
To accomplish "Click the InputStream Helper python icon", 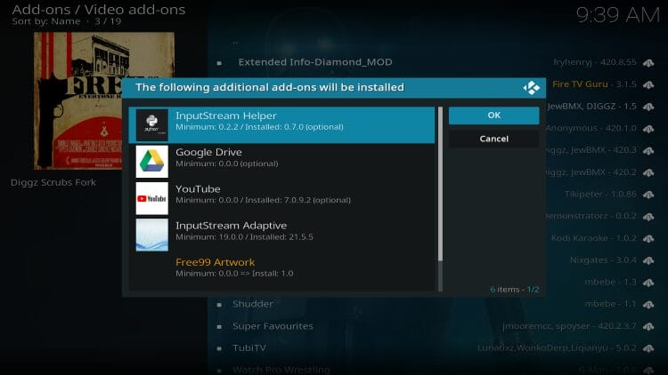I will click(151, 124).
